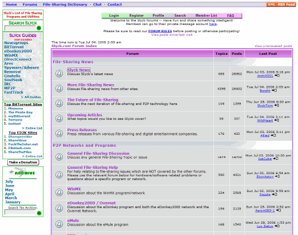The height and width of the screenshot is (235, 298).
Task: Click the Slyck News forum status icon
Action: (59, 73)
